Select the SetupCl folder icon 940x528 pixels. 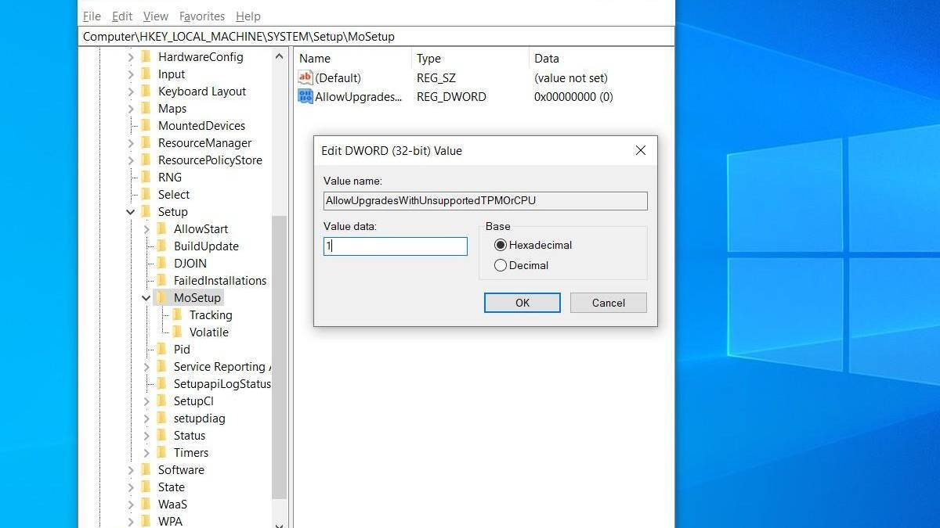[162, 400]
